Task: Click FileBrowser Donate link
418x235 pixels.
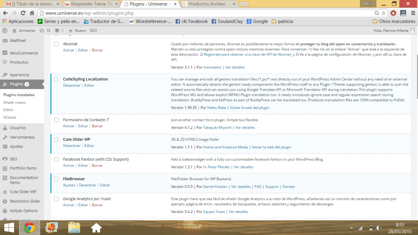Action: tap(288, 187)
